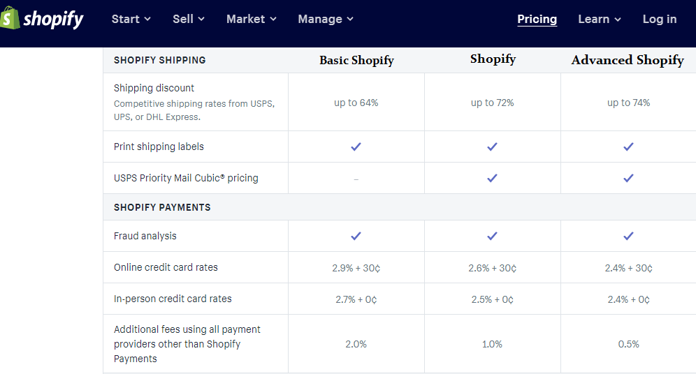The width and height of the screenshot is (696, 374).
Task: Click Basic Shopify checkmark for Fraud analysis
Action: [x=356, y=236]
